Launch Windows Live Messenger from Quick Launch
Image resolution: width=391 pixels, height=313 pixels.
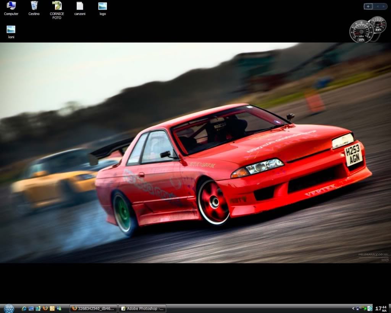click(x=59, y=308)
